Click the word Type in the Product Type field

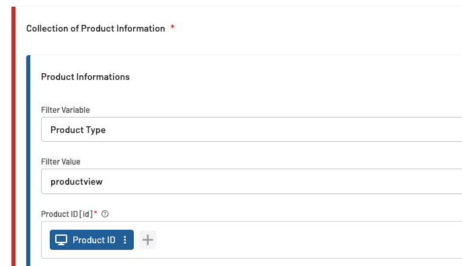(95, 130)
